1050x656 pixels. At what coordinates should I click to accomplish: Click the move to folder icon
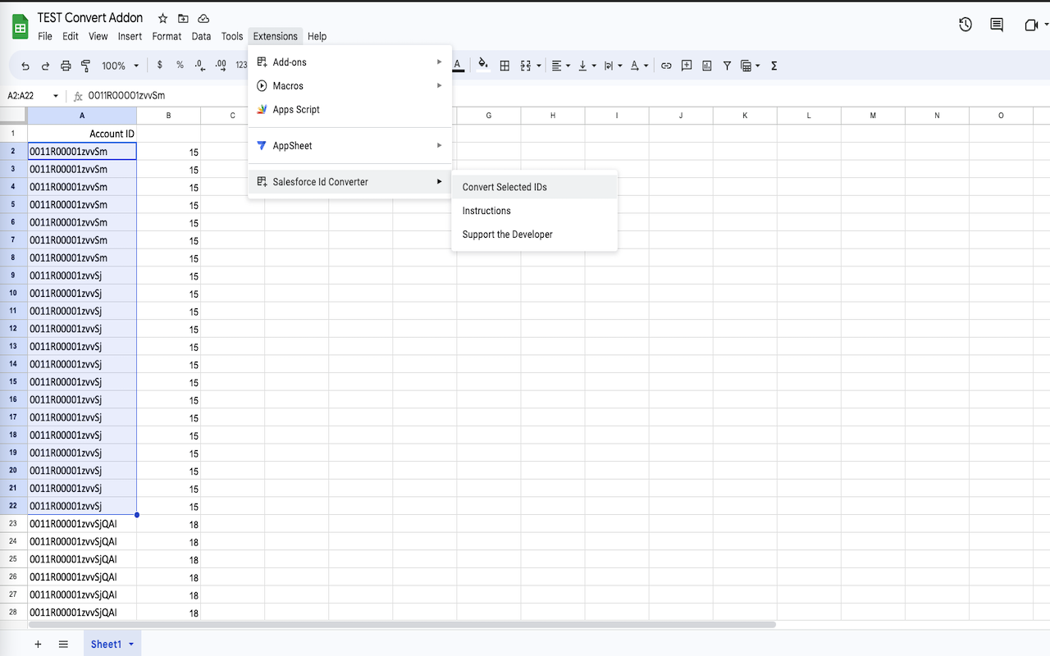coord(183,18)
